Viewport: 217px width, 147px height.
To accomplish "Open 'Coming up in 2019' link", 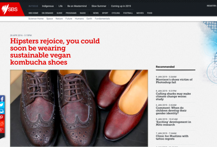I will point(121,6).
